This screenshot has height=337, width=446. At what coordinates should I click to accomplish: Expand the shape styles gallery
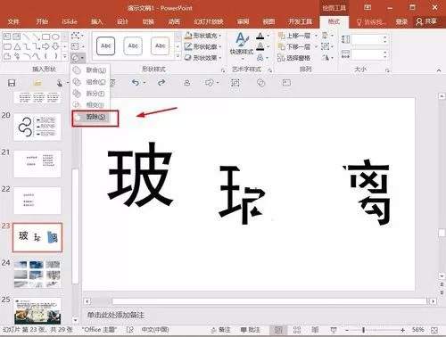coord(178,56)
